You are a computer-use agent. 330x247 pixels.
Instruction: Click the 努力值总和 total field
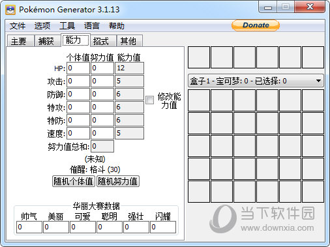102,147
